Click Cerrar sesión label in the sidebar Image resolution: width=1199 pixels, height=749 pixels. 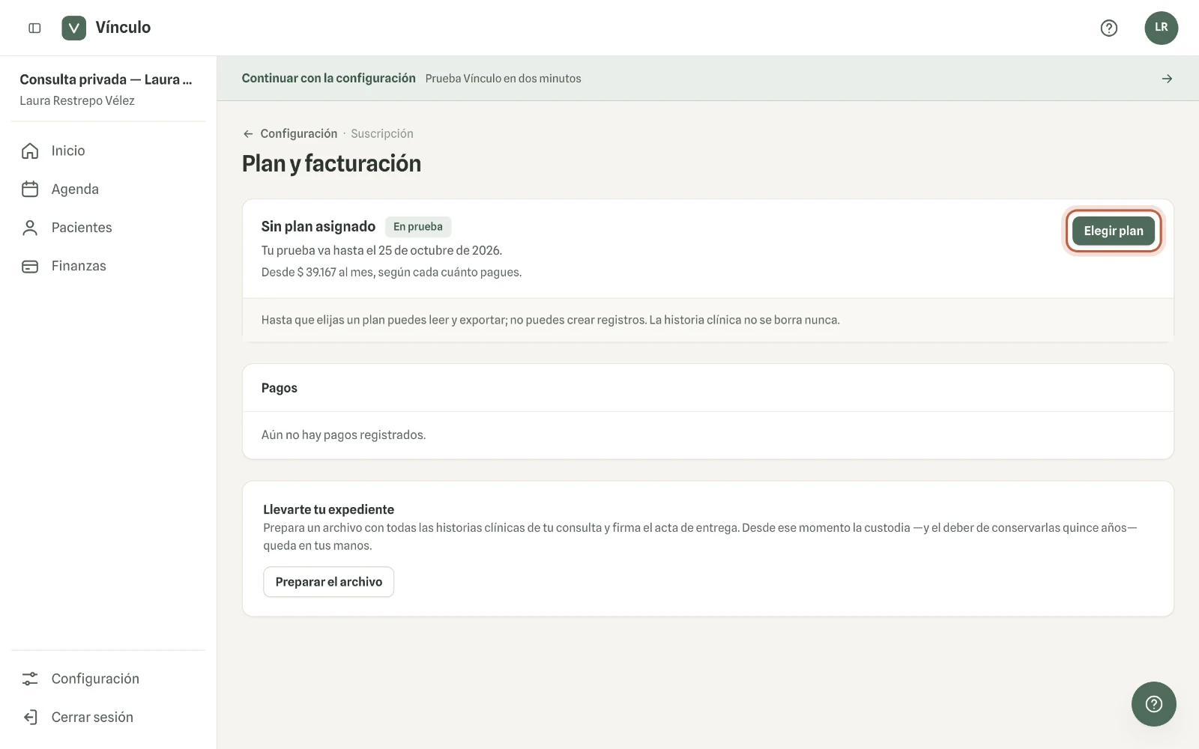pos(92,717)
